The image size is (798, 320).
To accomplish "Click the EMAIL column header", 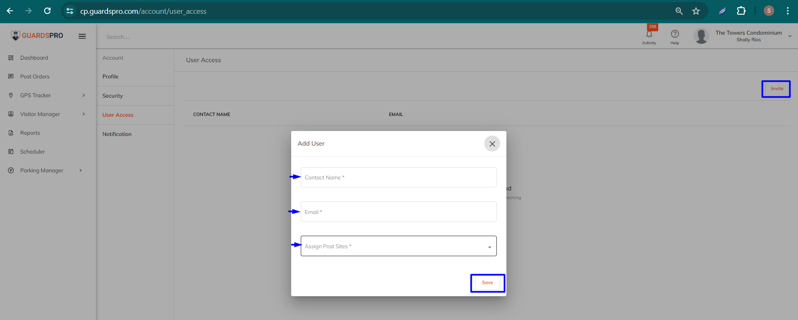I will point(396,114).
